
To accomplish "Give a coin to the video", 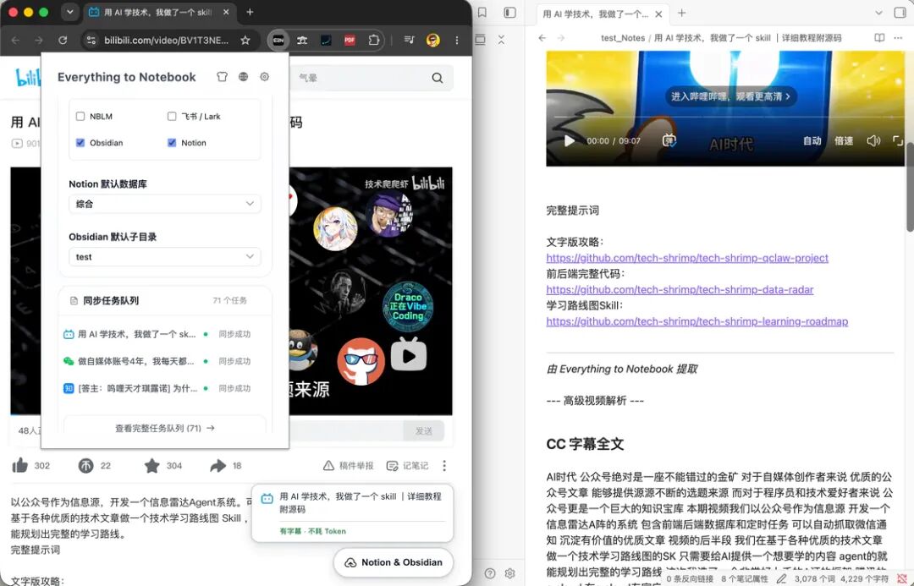I will click(x=85, y=465).
